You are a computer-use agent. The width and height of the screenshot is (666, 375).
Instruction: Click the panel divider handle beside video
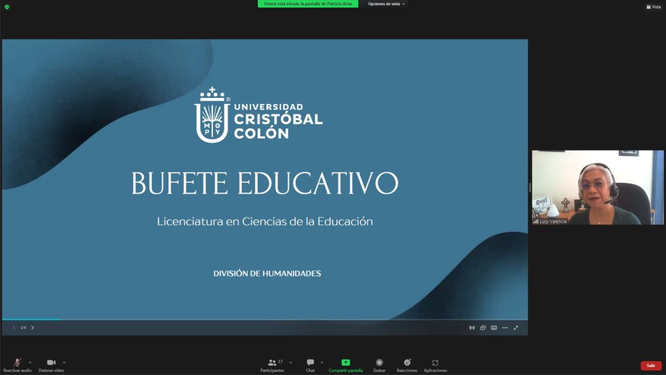pyautogui.click(x=529, y=187)
